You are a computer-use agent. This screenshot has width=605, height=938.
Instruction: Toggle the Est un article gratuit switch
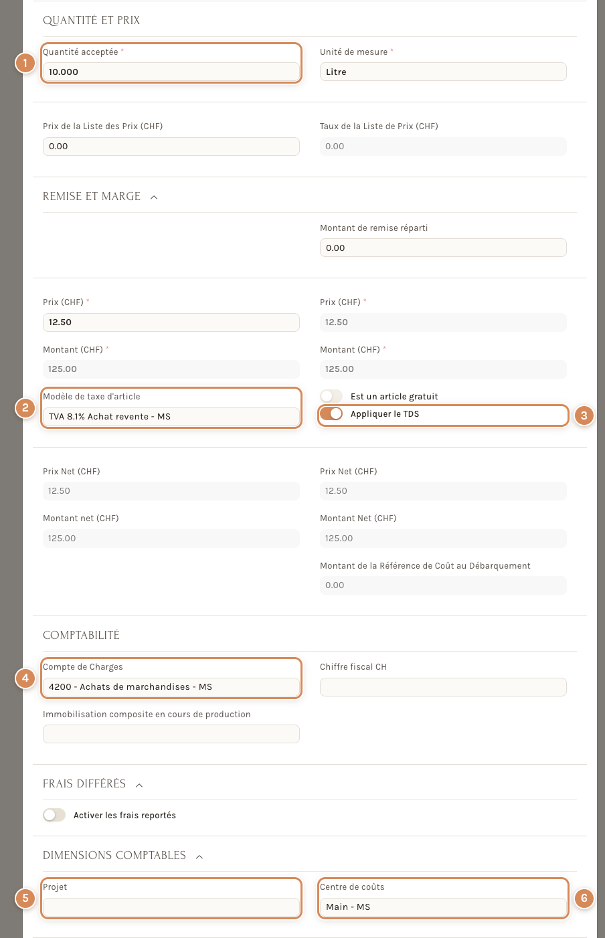(331, 396)
